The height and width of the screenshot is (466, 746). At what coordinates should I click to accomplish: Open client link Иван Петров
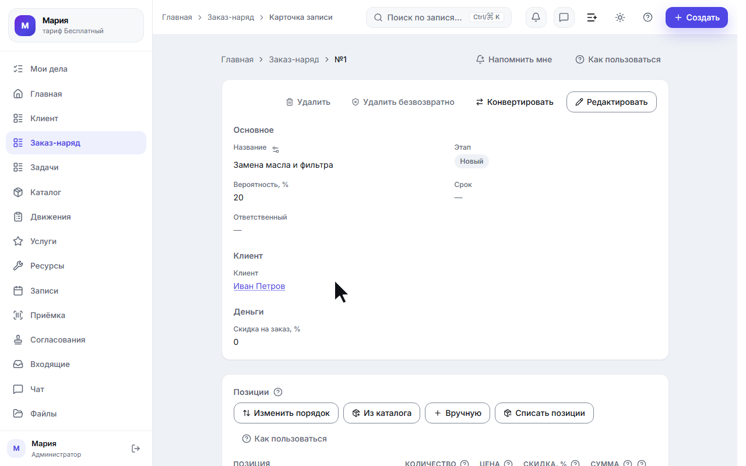[x=259, y=286]
